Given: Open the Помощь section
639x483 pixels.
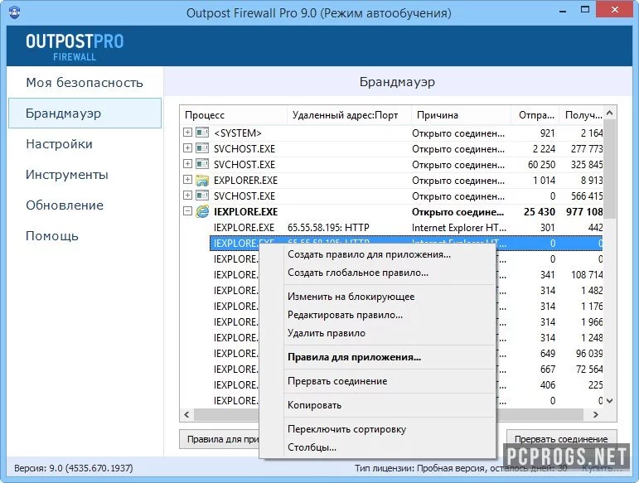Looking at the screenshot, I should (x=51, y=236).
